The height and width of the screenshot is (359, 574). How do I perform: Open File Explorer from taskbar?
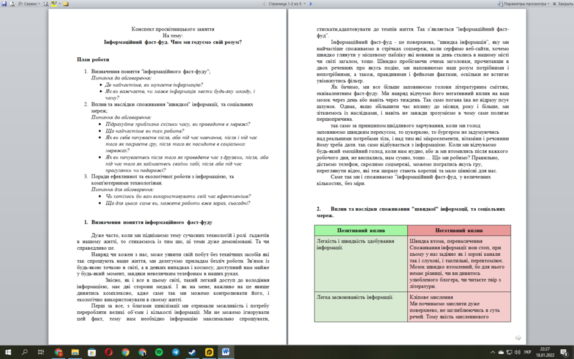tap(75, 352)
